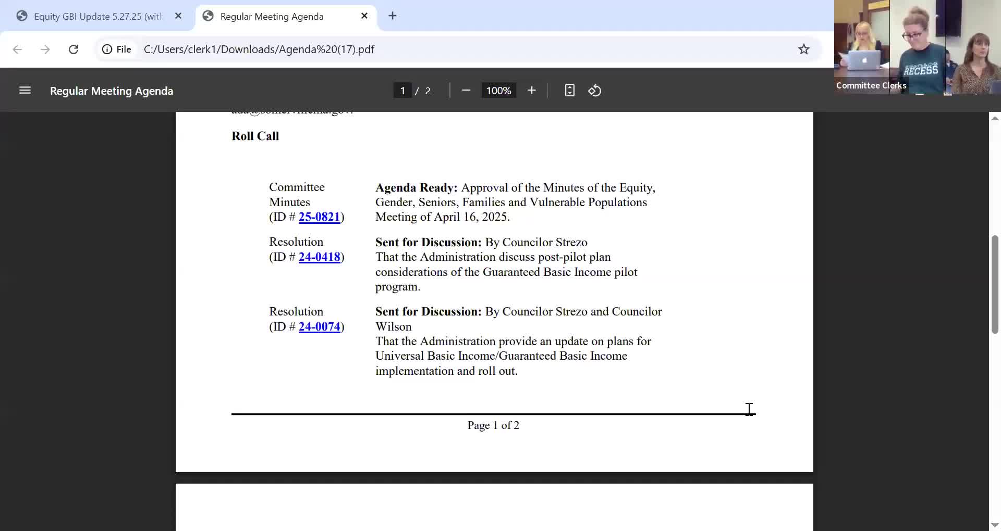1001x531 pixels.
Task: Close the Equity GBI Update tab
Action: point(178,16)
